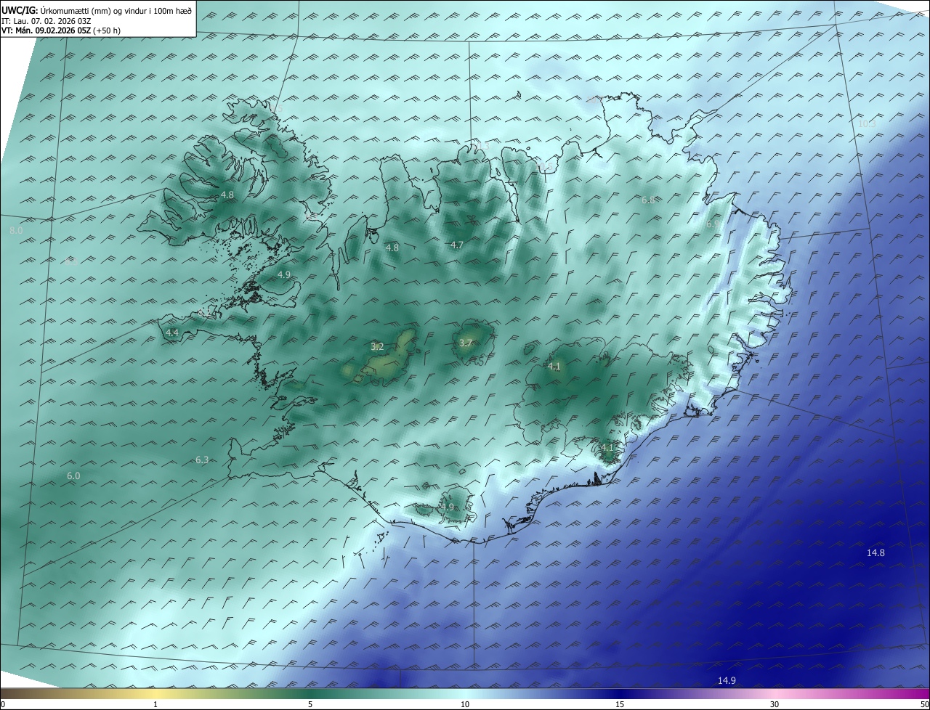Click the '15' tick label on the colorbar
Image resolution: width=930 pixels, height=710 pixels.
(x=620, y=705)
